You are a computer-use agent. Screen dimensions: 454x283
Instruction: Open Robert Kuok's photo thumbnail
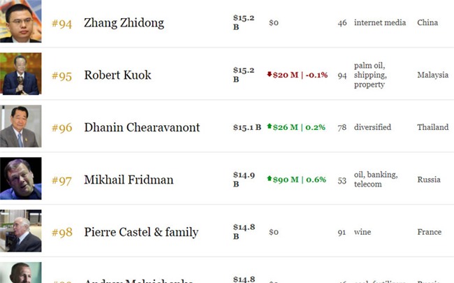click(20, 73)
